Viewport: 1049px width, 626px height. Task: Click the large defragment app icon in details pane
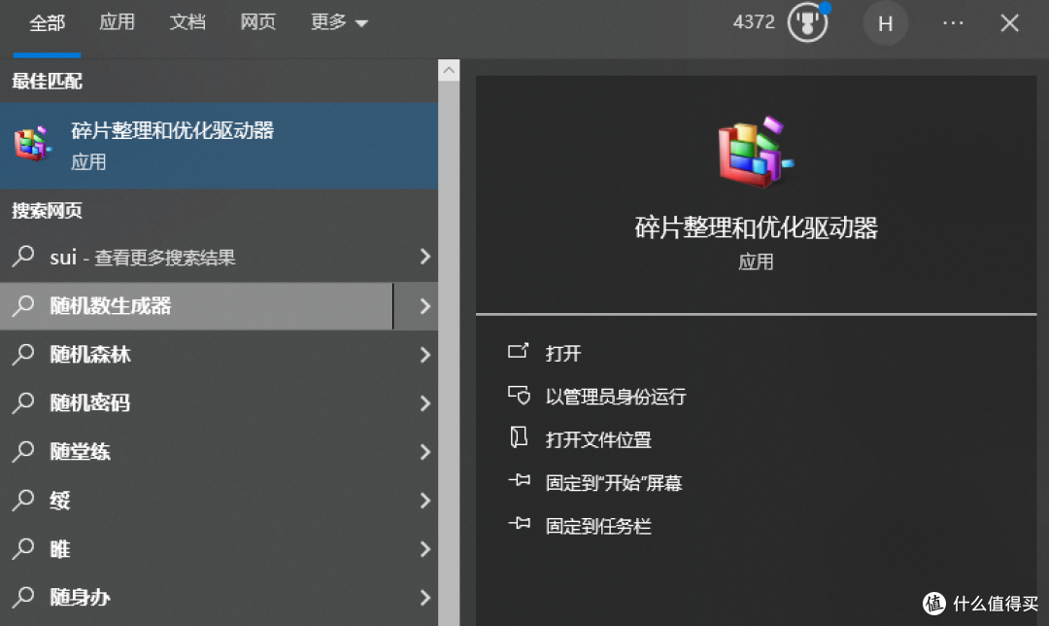tap(756, 152)
